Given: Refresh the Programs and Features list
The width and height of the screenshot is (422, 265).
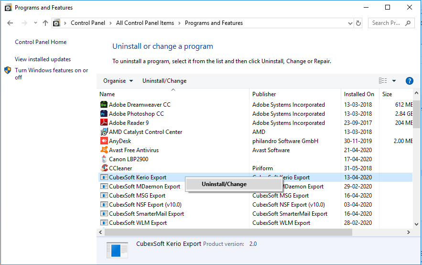Looking at the screenshot, I should pyautogui.click(x=358, y=23).
